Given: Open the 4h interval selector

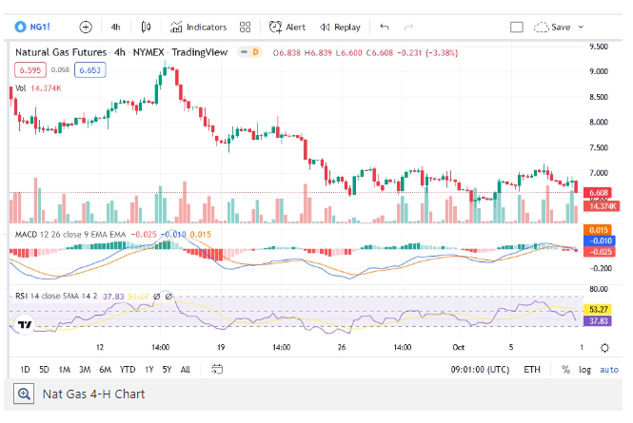Looking at the screenshot, I should click(x=115, y=27).
